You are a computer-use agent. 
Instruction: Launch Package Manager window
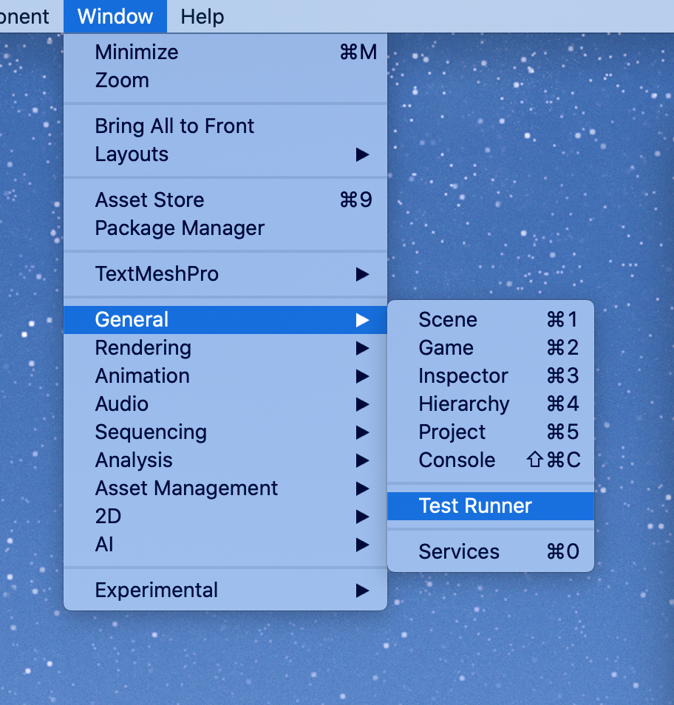[x=225, y=228]
